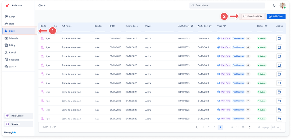Viewport: 291px width, 139px height.
Task: Sort by Auth. Start column
Action: 192,26
